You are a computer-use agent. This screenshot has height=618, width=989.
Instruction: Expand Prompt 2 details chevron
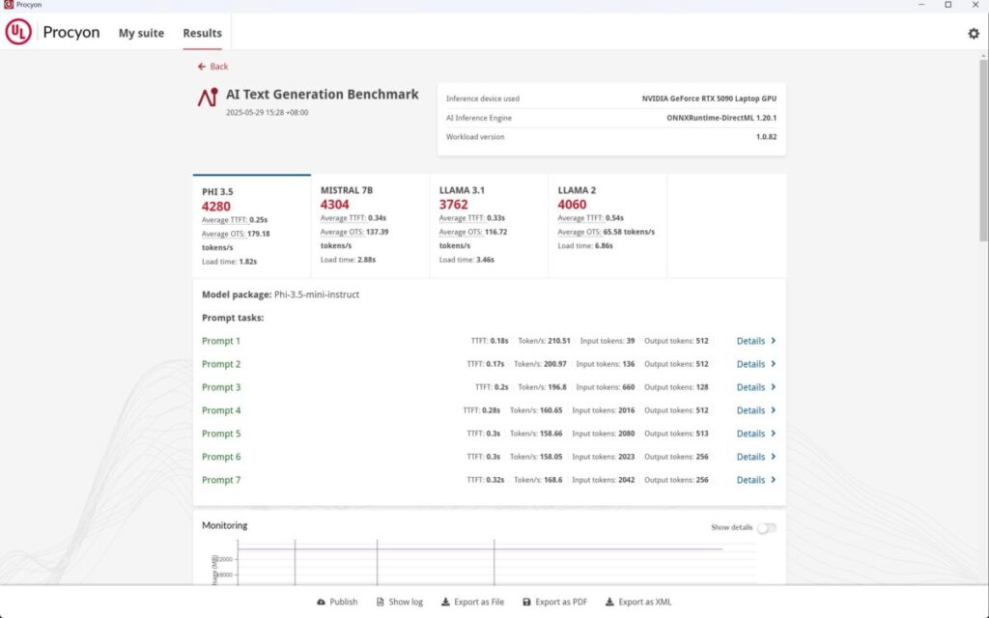click(774, 364)
